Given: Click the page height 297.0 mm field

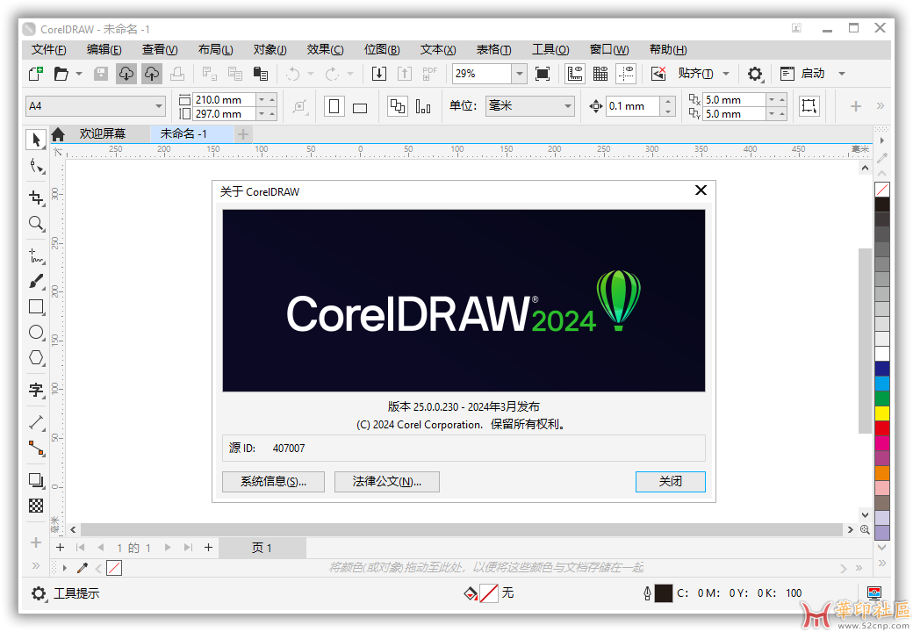Looking at the screenshot, I should [224, 113].
